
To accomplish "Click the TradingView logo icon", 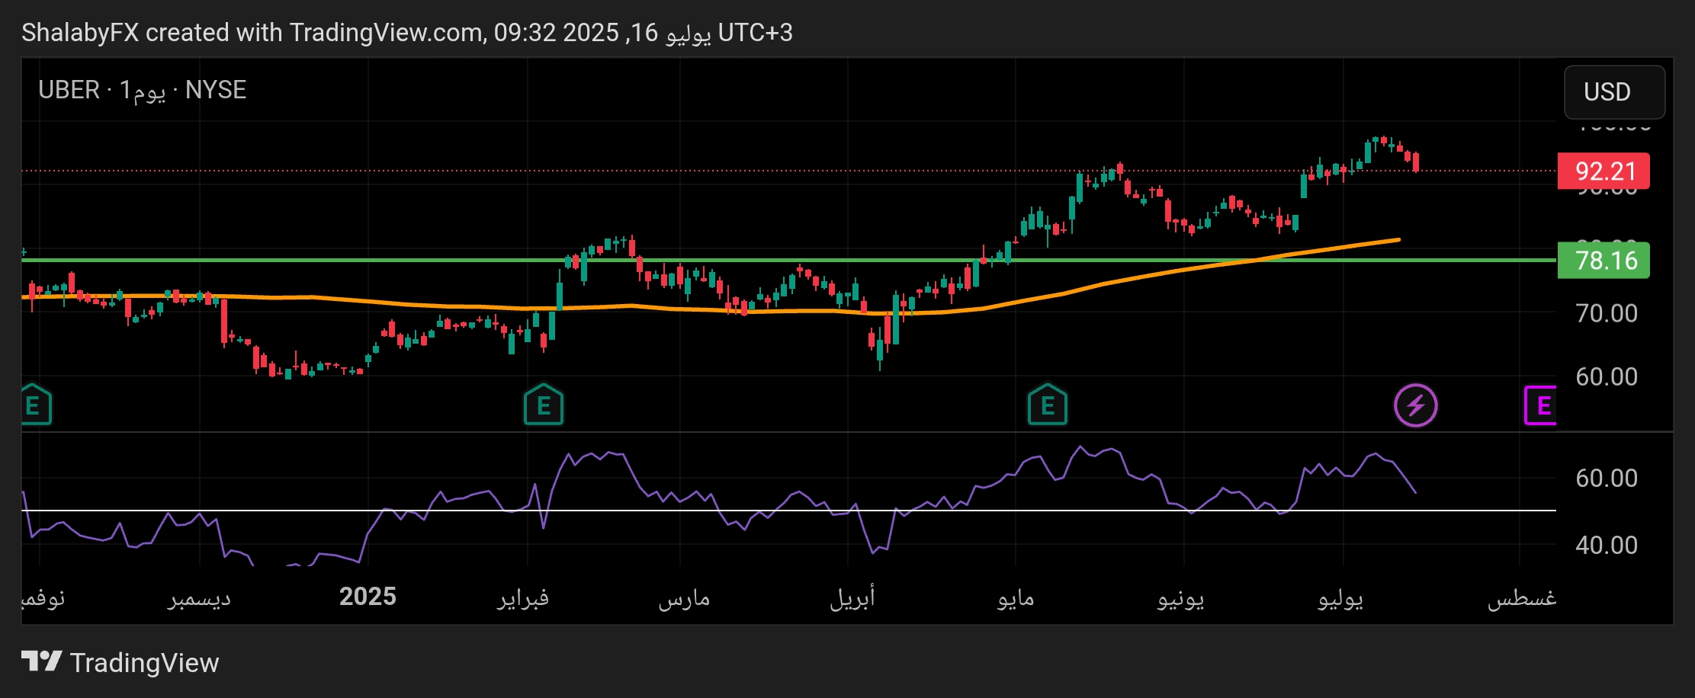I will (41, 661).
